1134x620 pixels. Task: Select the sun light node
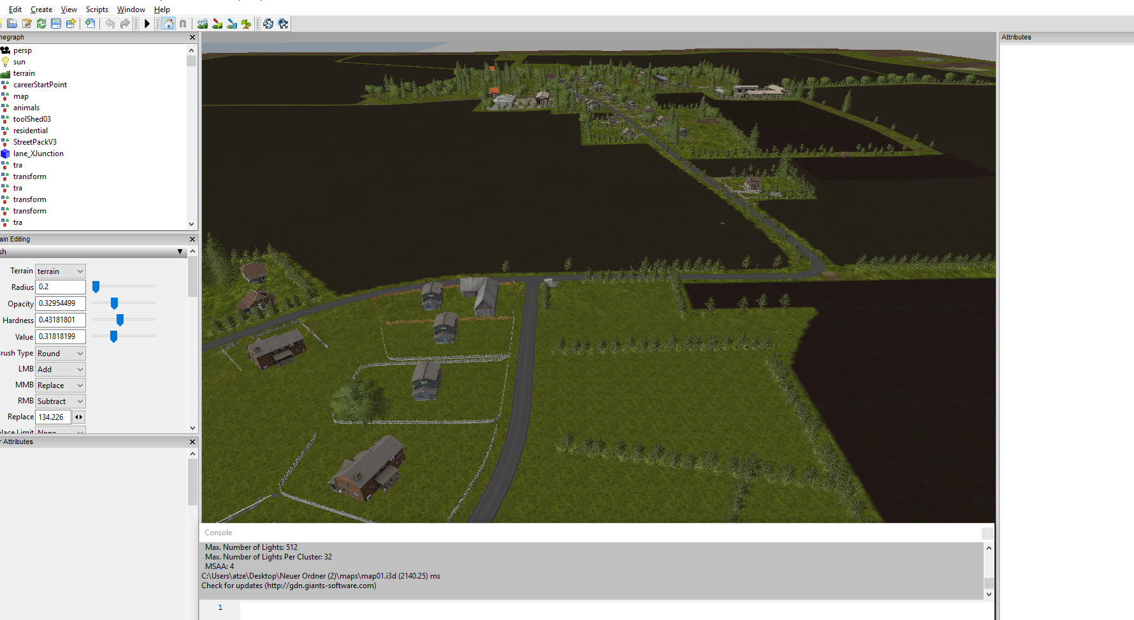[x=19, y=62]
